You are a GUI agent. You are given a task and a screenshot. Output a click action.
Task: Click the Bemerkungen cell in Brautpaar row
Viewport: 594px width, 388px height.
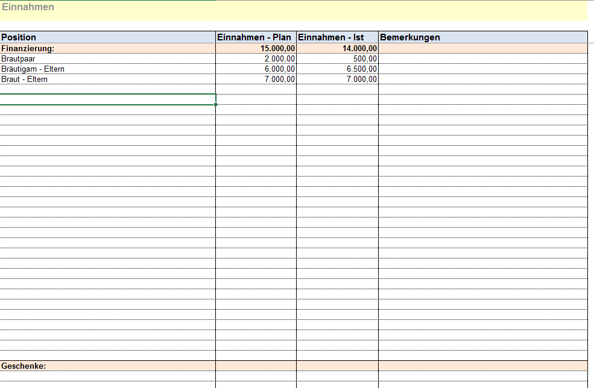click(x=482, y=58)
